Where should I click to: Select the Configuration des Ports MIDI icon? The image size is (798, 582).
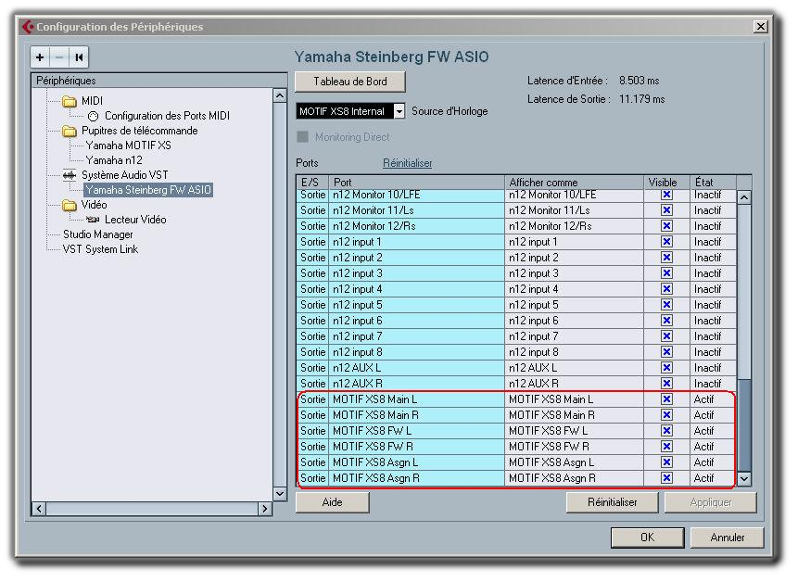click(93, 116)
